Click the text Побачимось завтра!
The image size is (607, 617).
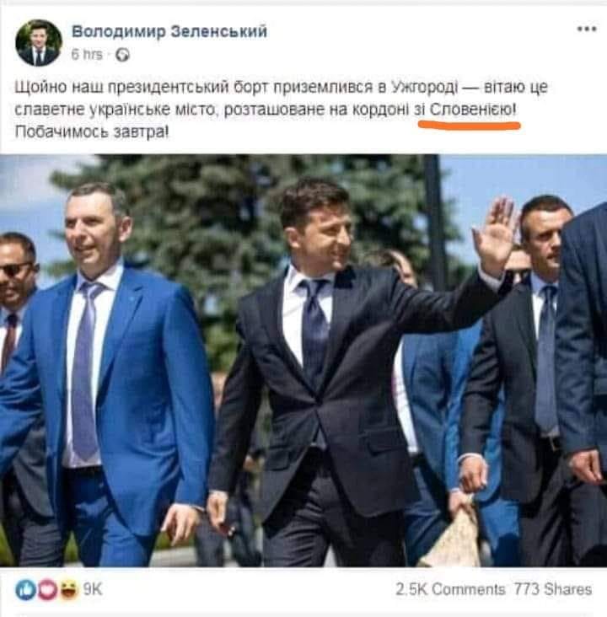(92, 131)
